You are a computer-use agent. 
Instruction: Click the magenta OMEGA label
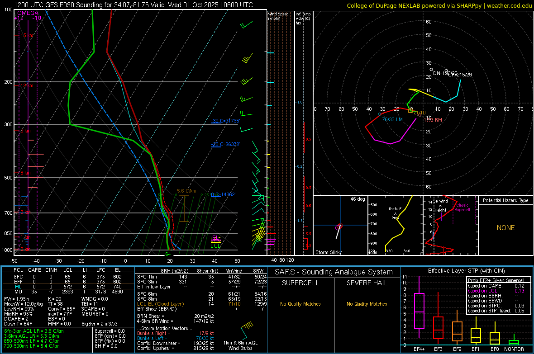(28, 13)
